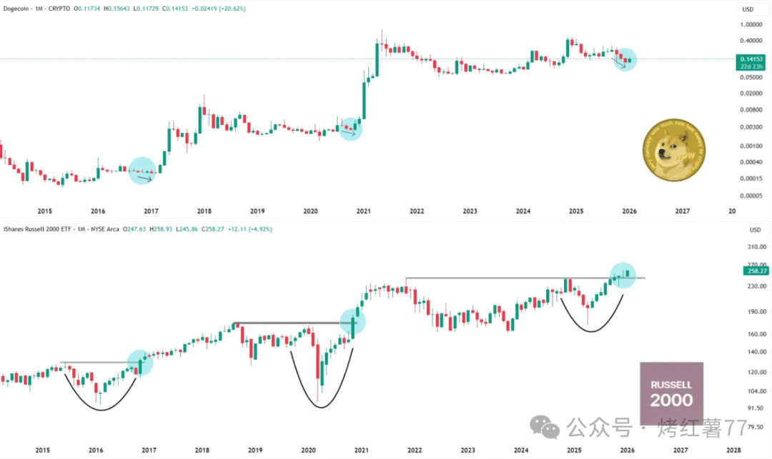Viewport: 772px width, 459px height.
Task: Click the teal circle at Russell 2000's latest candle
Action: [623, 275]
